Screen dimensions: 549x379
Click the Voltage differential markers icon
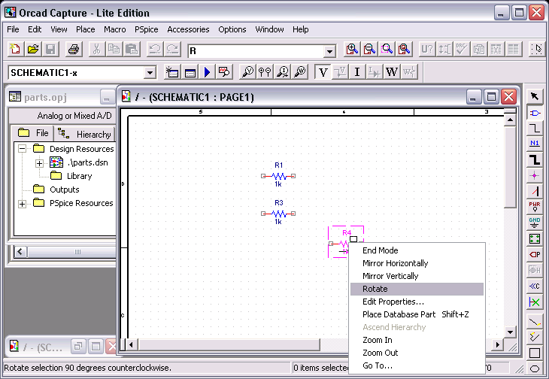point(265,72)
